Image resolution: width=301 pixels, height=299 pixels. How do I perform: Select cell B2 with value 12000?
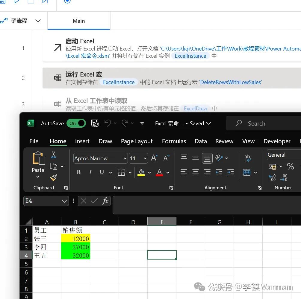75,239
